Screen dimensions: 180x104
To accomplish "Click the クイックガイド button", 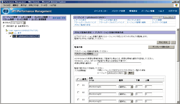I will pyautogui.click(x=169, y=17).
